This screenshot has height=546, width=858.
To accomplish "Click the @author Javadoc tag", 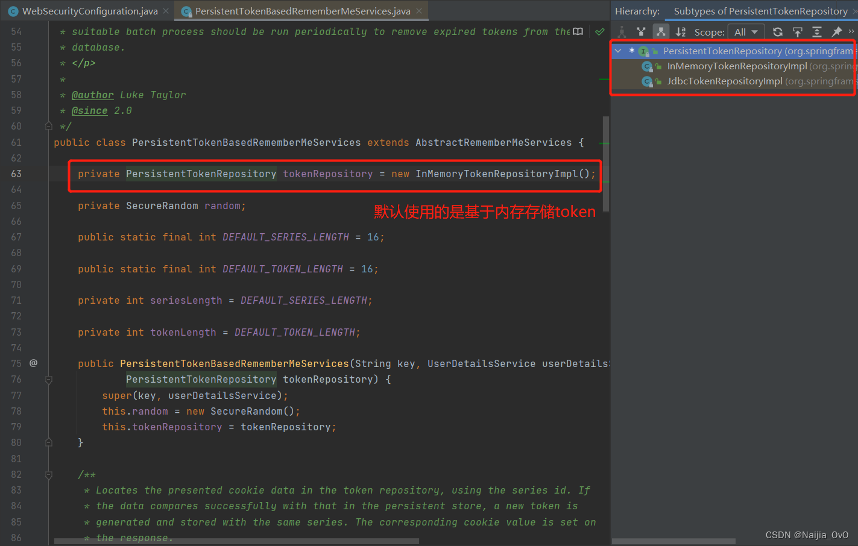I will click(92, 95).
